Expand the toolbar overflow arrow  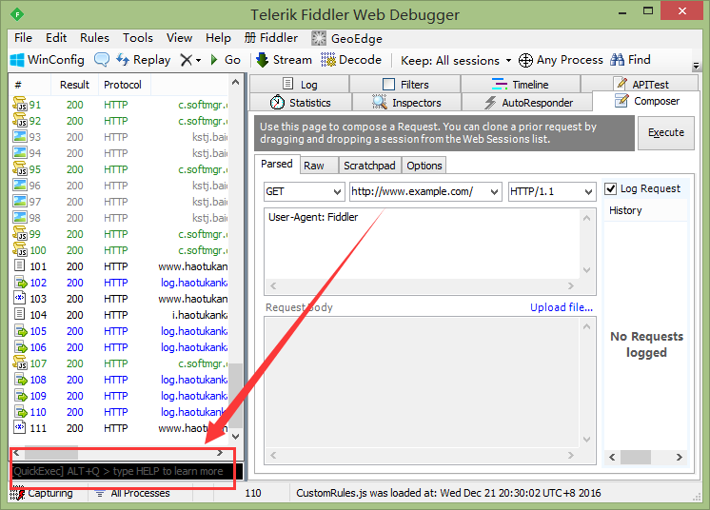click(x=697, y=66)
